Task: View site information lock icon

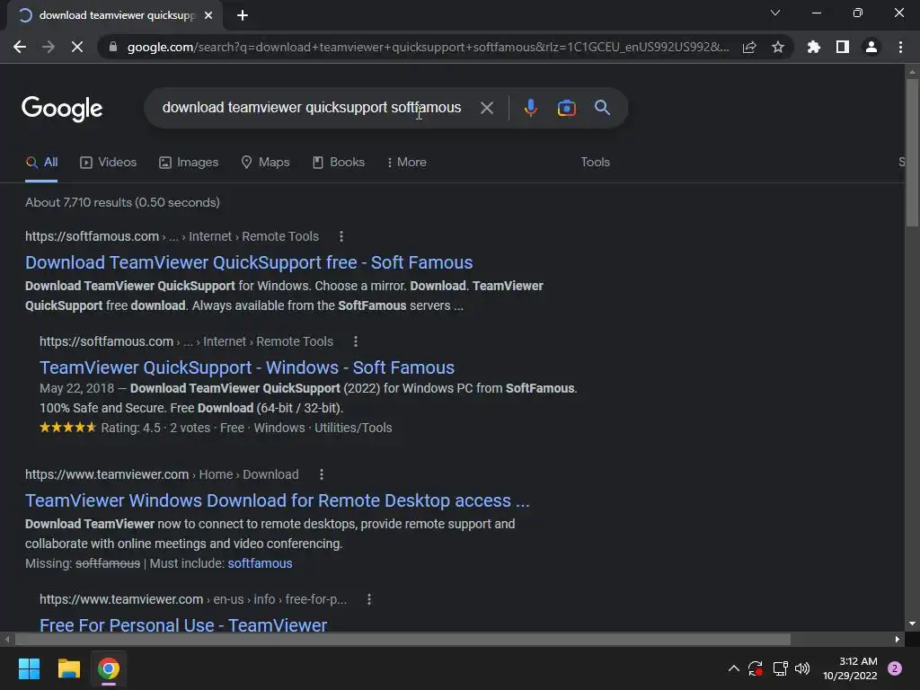Action: 113,47
